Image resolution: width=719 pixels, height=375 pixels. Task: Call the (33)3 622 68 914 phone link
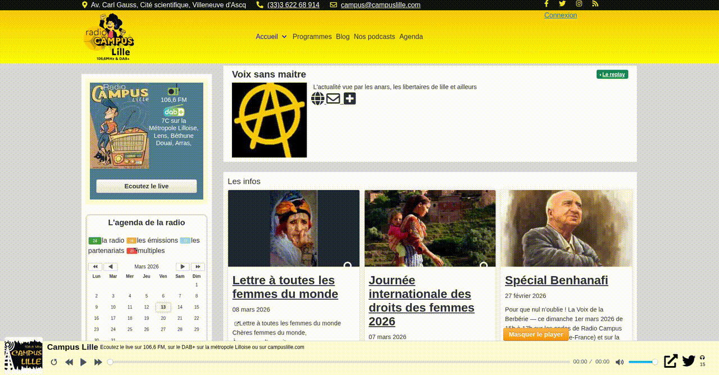tap(293, 5)
